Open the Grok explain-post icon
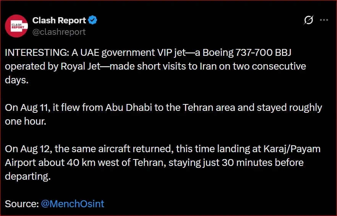 pos(308,20)
